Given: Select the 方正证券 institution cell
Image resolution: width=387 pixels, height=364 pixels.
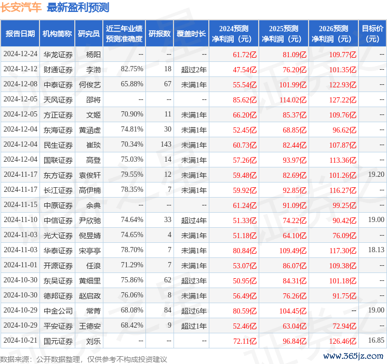Looking at the screenshot, I should click(x=58, y=115).
